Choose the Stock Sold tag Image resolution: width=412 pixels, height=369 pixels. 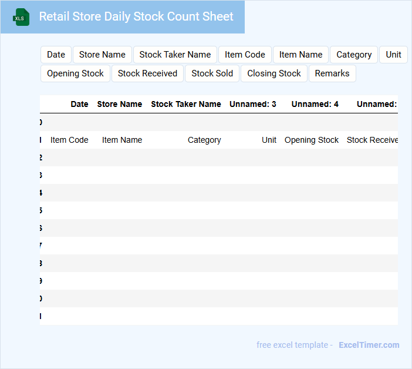[x=212, y=73]
